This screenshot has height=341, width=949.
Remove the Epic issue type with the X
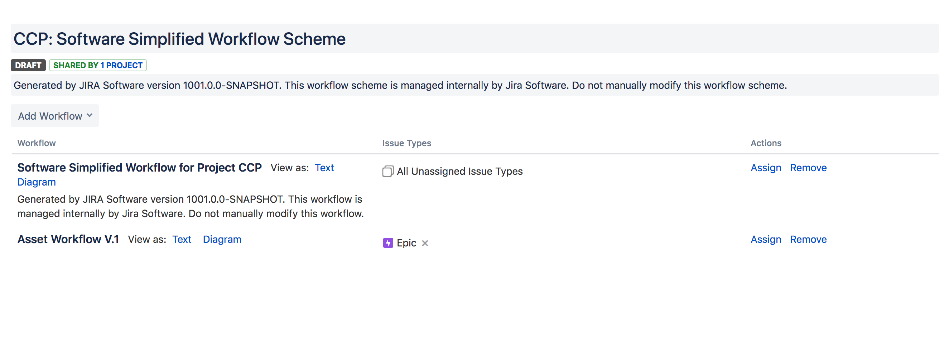(425, 243)
